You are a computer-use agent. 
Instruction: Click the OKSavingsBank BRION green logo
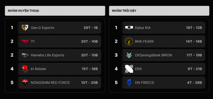coord(129,55)
